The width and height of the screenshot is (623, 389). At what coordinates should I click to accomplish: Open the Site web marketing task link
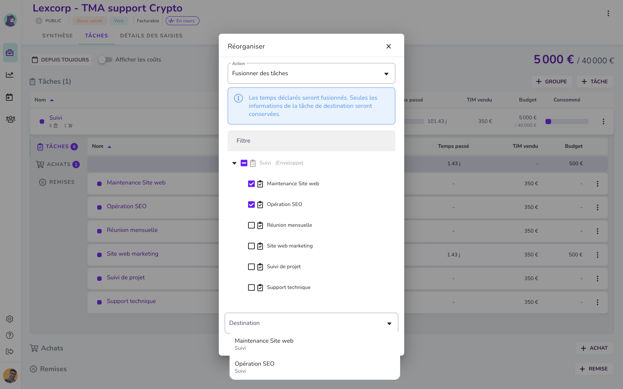pos(132,254)
